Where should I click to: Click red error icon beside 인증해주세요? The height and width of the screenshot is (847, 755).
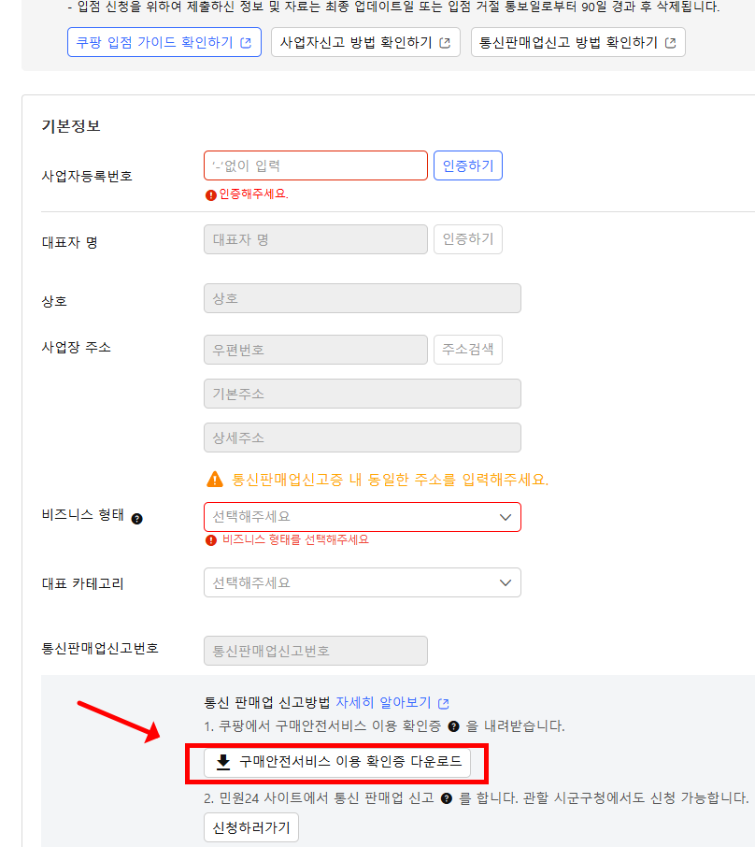click(x=210, y=195)
